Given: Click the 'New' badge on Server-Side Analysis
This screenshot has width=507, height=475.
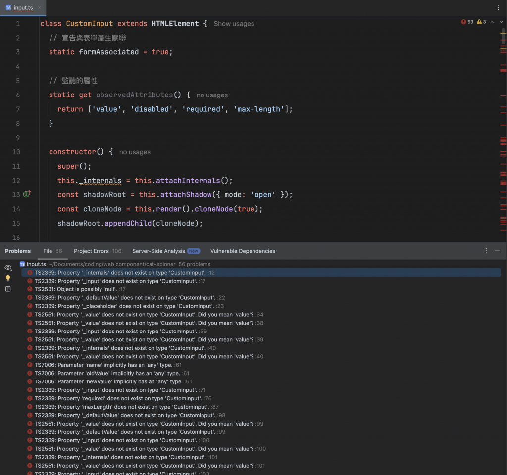Looking at the screenshot, I should (194, 251).
